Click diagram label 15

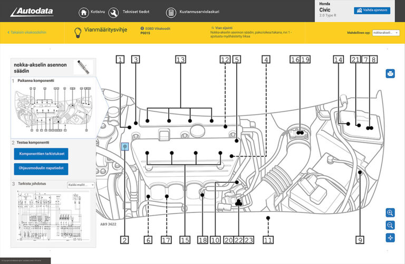[185, 240]
